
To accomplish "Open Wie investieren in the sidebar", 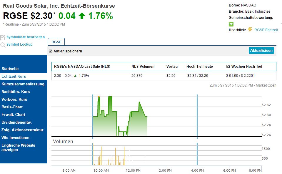I will (x=15, y=137).
